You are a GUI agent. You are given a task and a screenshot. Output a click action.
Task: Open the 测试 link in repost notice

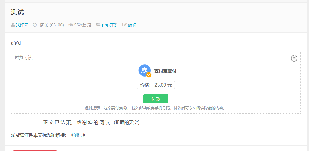[x=78, y=135]
